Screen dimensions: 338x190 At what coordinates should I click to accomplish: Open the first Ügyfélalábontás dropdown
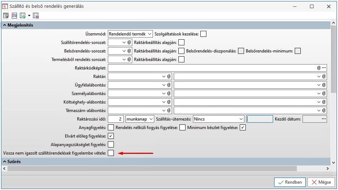pyautogui.click(x=164, y=85)
